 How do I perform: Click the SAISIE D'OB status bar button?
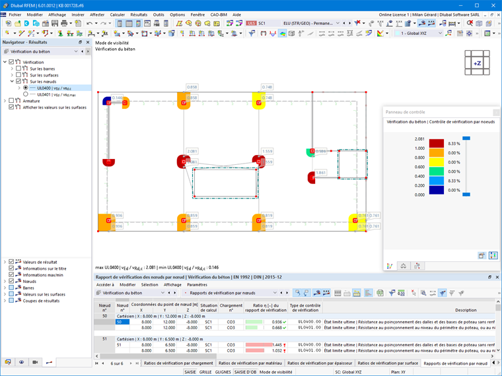tap(245, 372)
